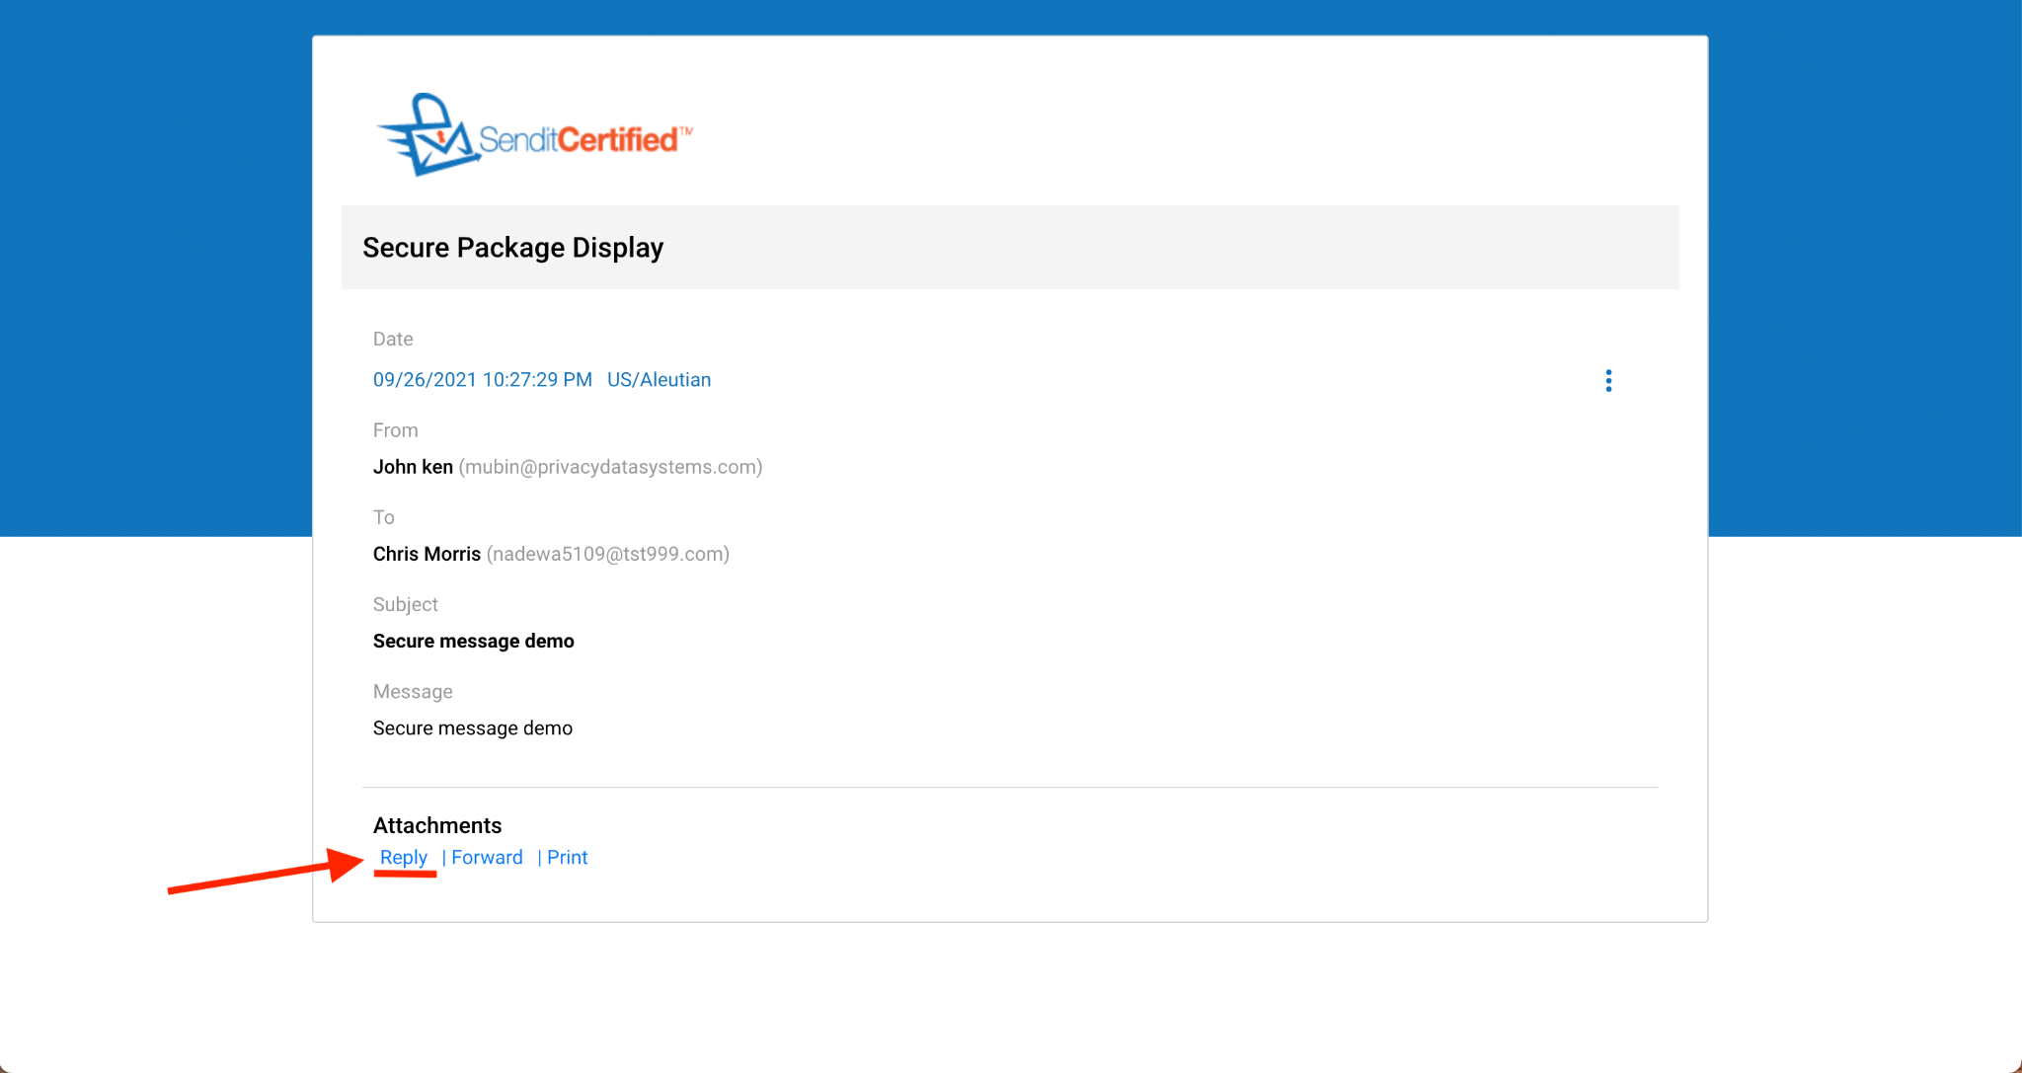2022x1073 pixels.
Task: Click the From field label
Action: pos(395,430)
